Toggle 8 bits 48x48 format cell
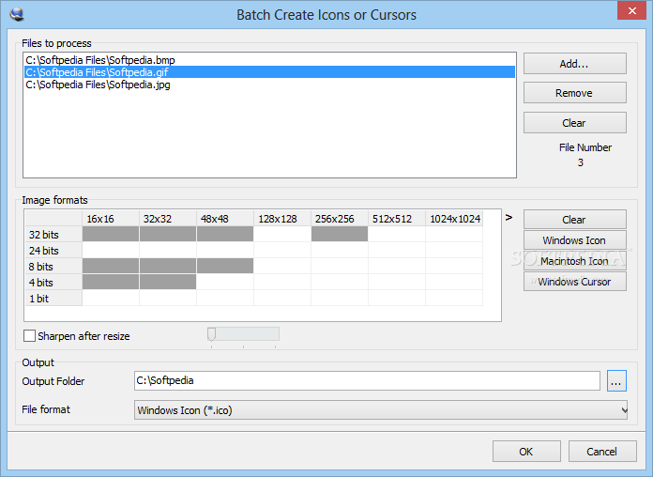This screenshot has width=653, height=477. (x=225, y=266)
